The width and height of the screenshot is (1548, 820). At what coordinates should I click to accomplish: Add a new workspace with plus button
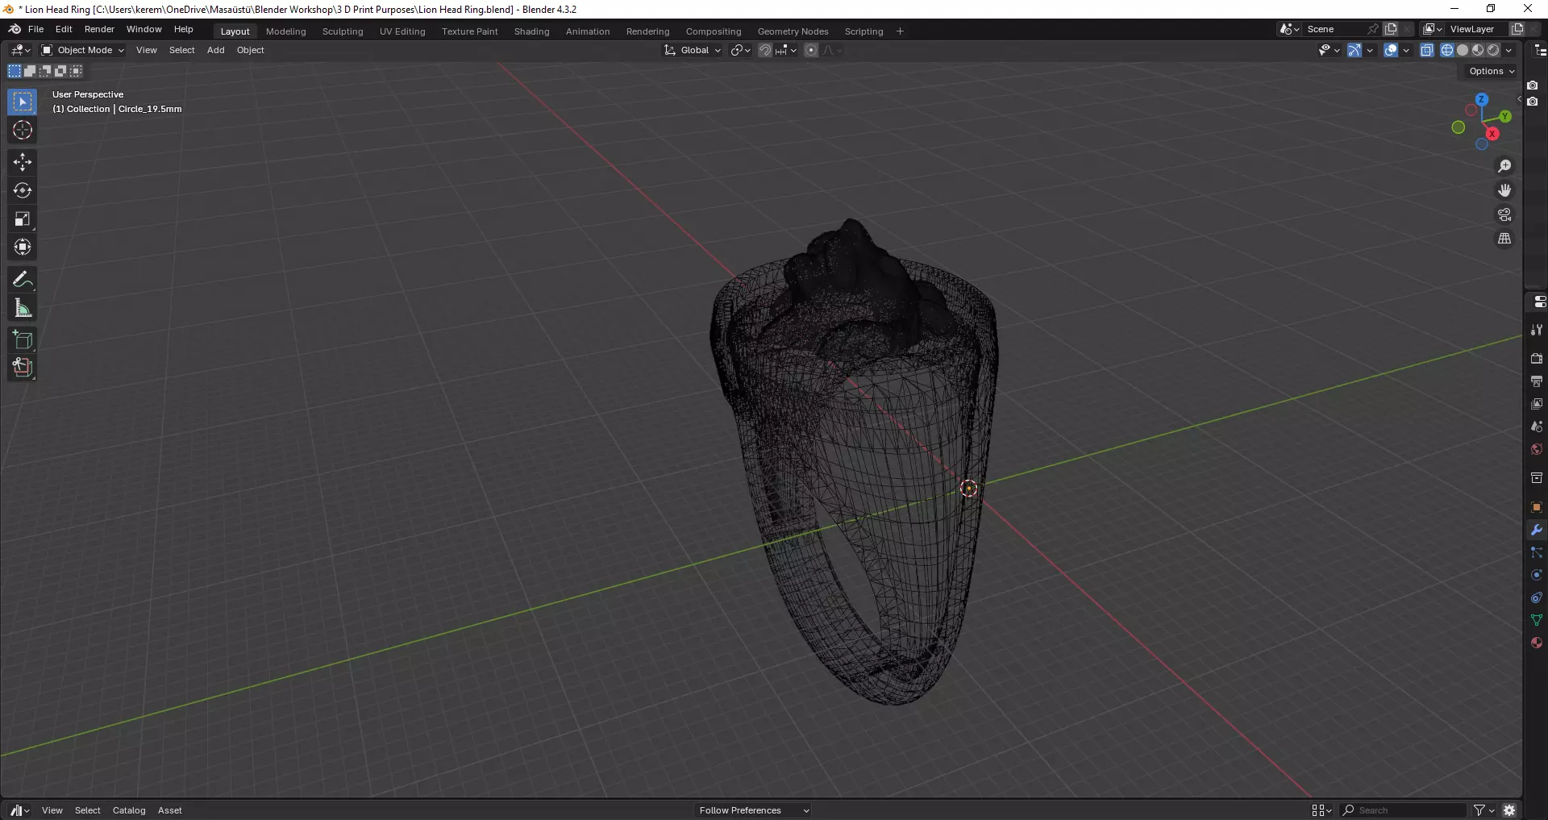(900, 31)
